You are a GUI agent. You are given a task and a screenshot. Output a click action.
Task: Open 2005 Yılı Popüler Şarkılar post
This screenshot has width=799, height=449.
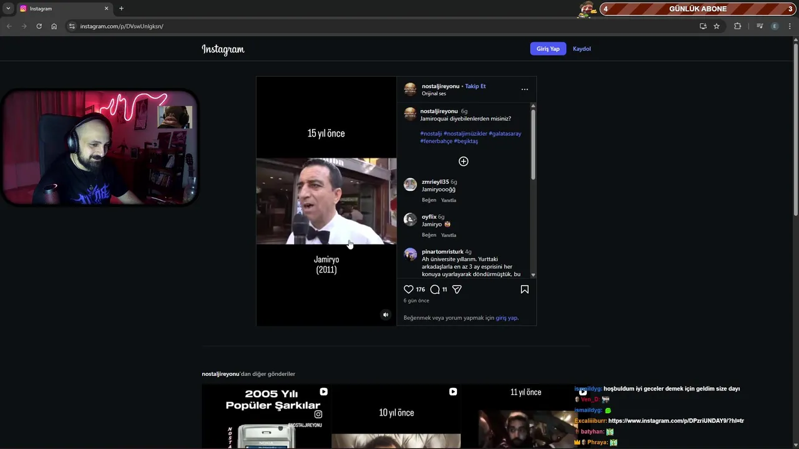(266, 416)
